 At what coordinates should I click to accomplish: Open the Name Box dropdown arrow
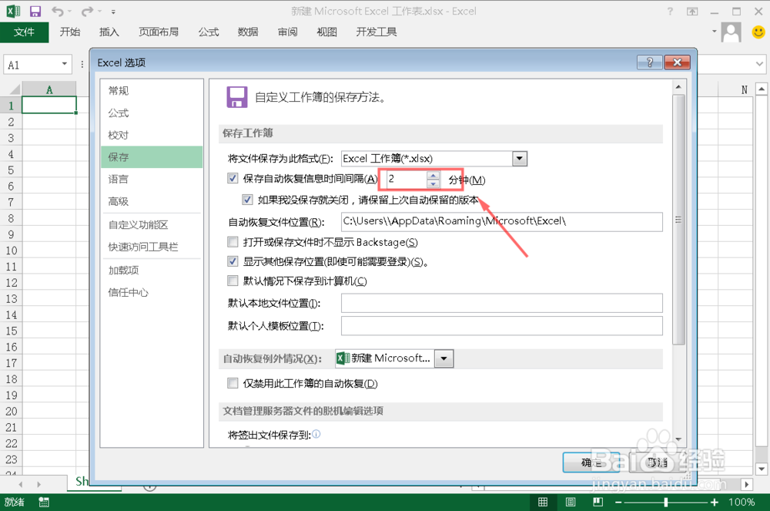(65, 65)
